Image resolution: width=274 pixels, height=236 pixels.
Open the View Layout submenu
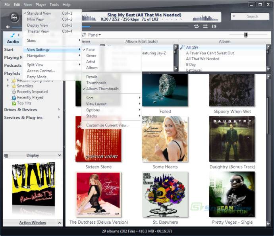click(112, 104)
